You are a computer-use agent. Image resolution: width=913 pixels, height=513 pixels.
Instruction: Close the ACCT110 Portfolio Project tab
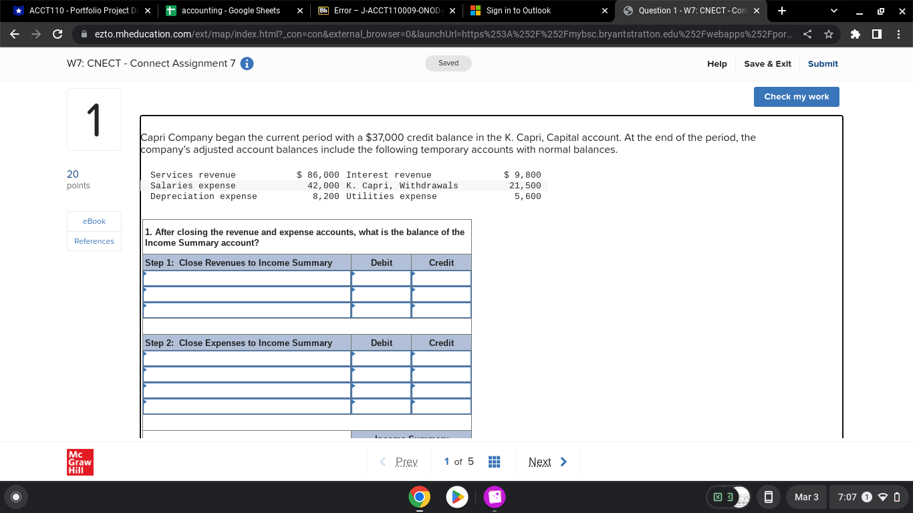[147, 11]
